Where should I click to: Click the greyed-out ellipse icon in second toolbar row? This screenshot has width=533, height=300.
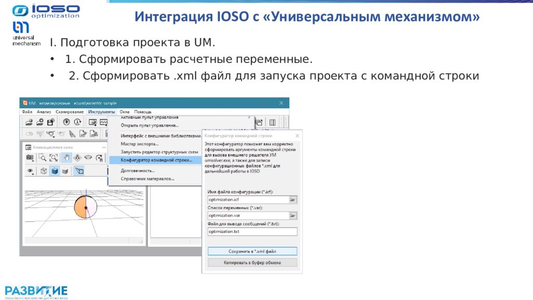pos(29,134)
